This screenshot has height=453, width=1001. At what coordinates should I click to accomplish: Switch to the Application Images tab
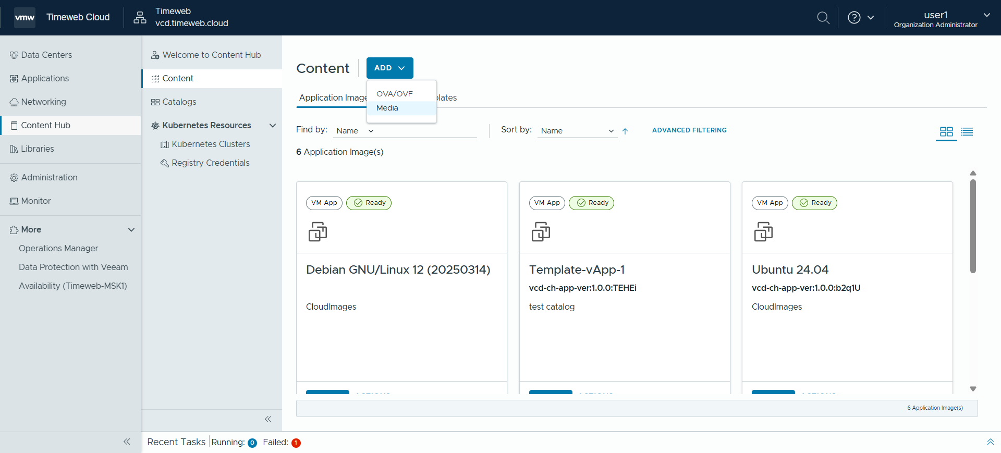click(x=333, y=97)
